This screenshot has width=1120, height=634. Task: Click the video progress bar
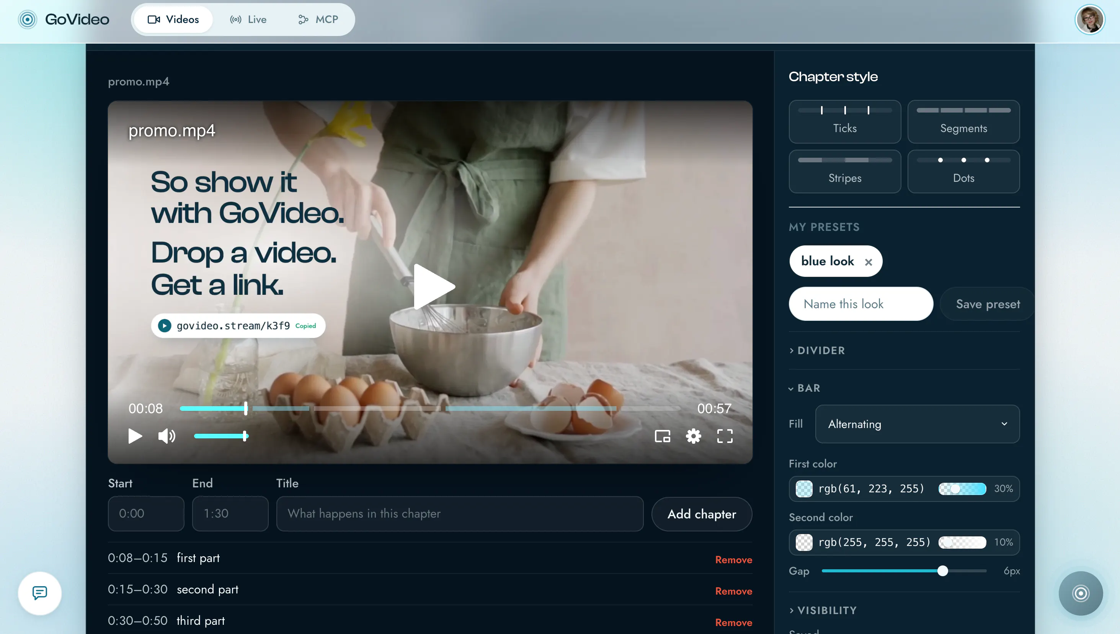click(430, 409)
